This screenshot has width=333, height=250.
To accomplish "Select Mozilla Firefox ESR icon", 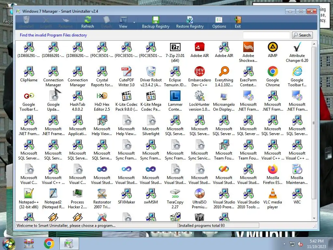I will click(x=273, y=174).
